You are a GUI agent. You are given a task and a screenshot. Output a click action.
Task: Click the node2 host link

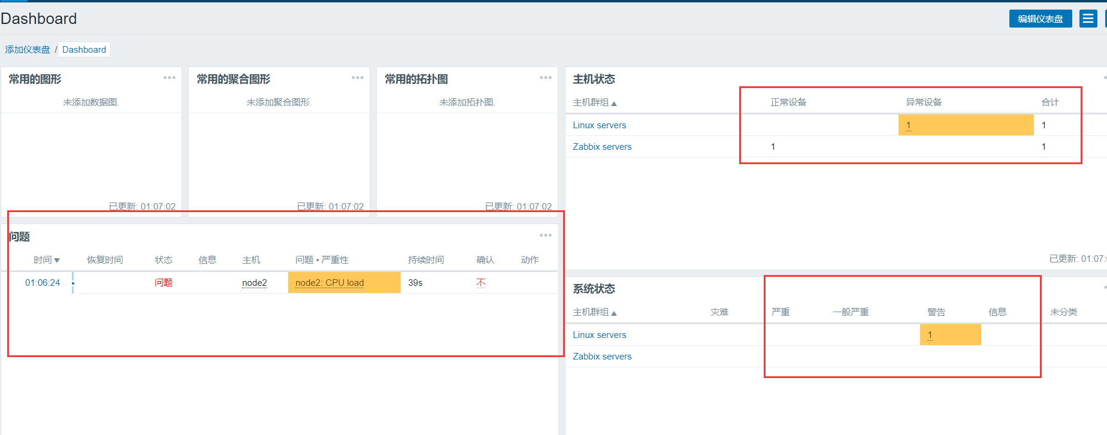(x=255, y=283)
